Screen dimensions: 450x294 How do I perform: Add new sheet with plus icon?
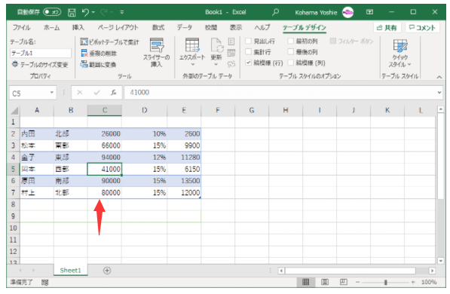pos(107,271)
